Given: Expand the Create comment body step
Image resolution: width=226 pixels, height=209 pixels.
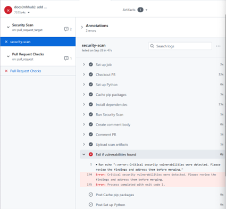Looking at the screenshot, I should 84,124.
